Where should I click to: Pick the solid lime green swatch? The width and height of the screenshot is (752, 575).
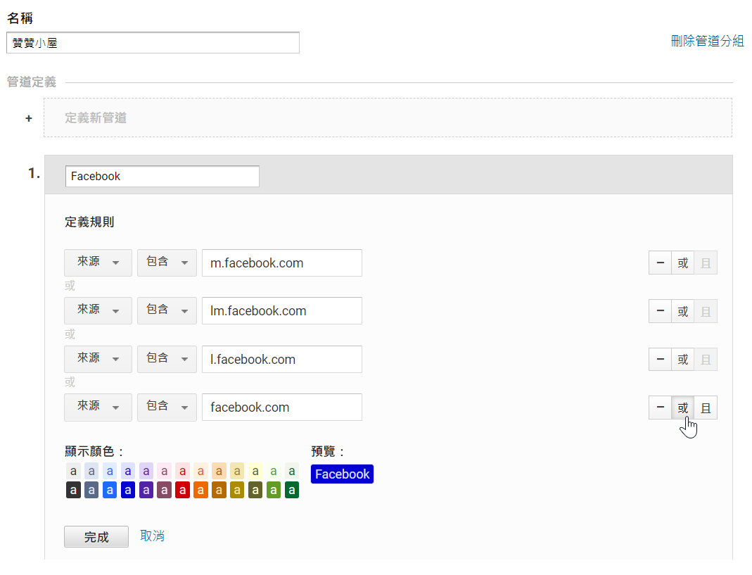(x=274, y=490)
